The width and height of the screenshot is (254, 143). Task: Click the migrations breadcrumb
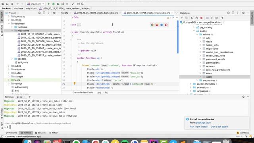[31, 8]
